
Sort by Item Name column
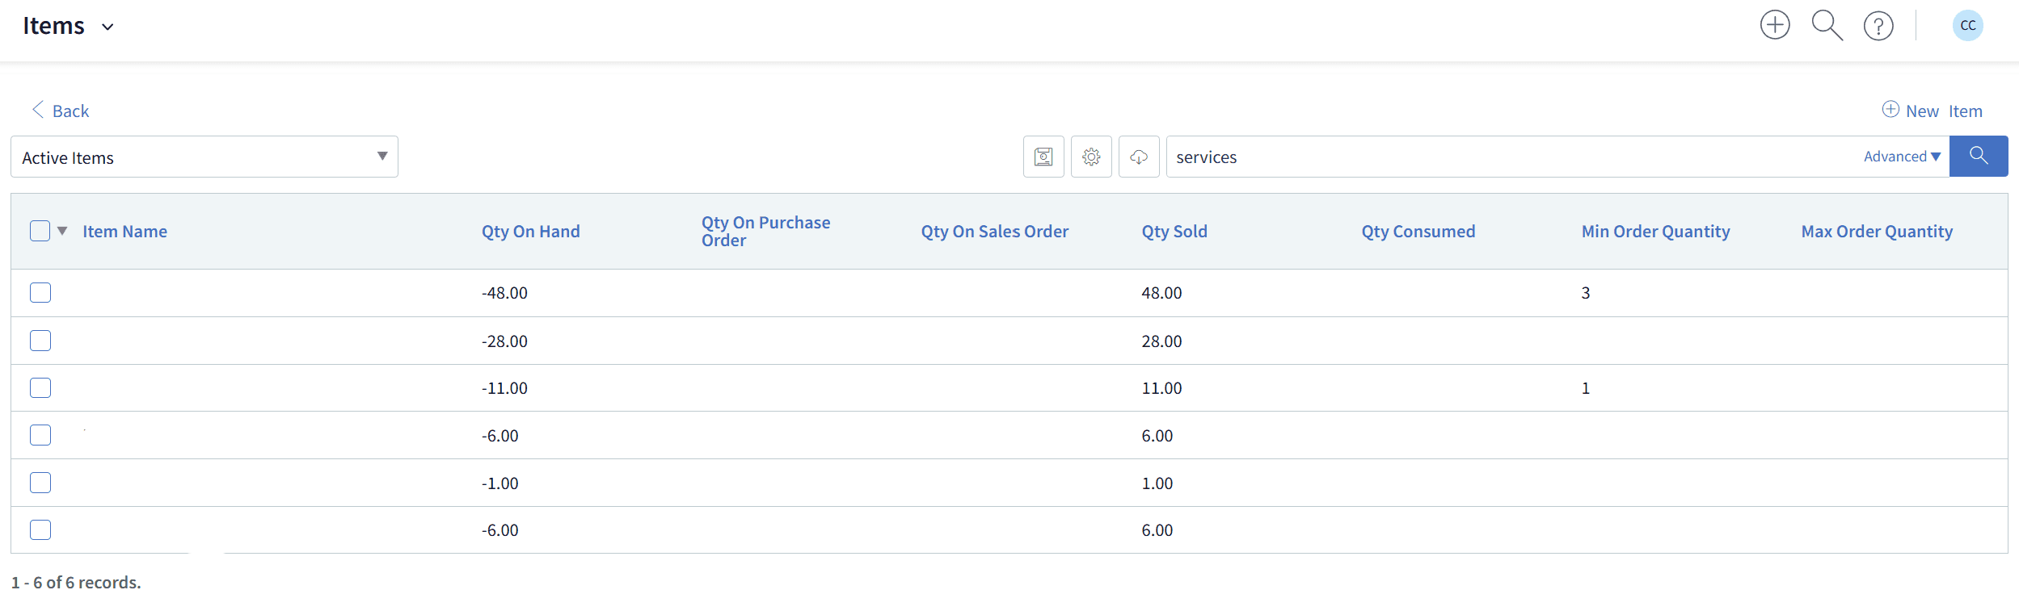pos(124,232)
